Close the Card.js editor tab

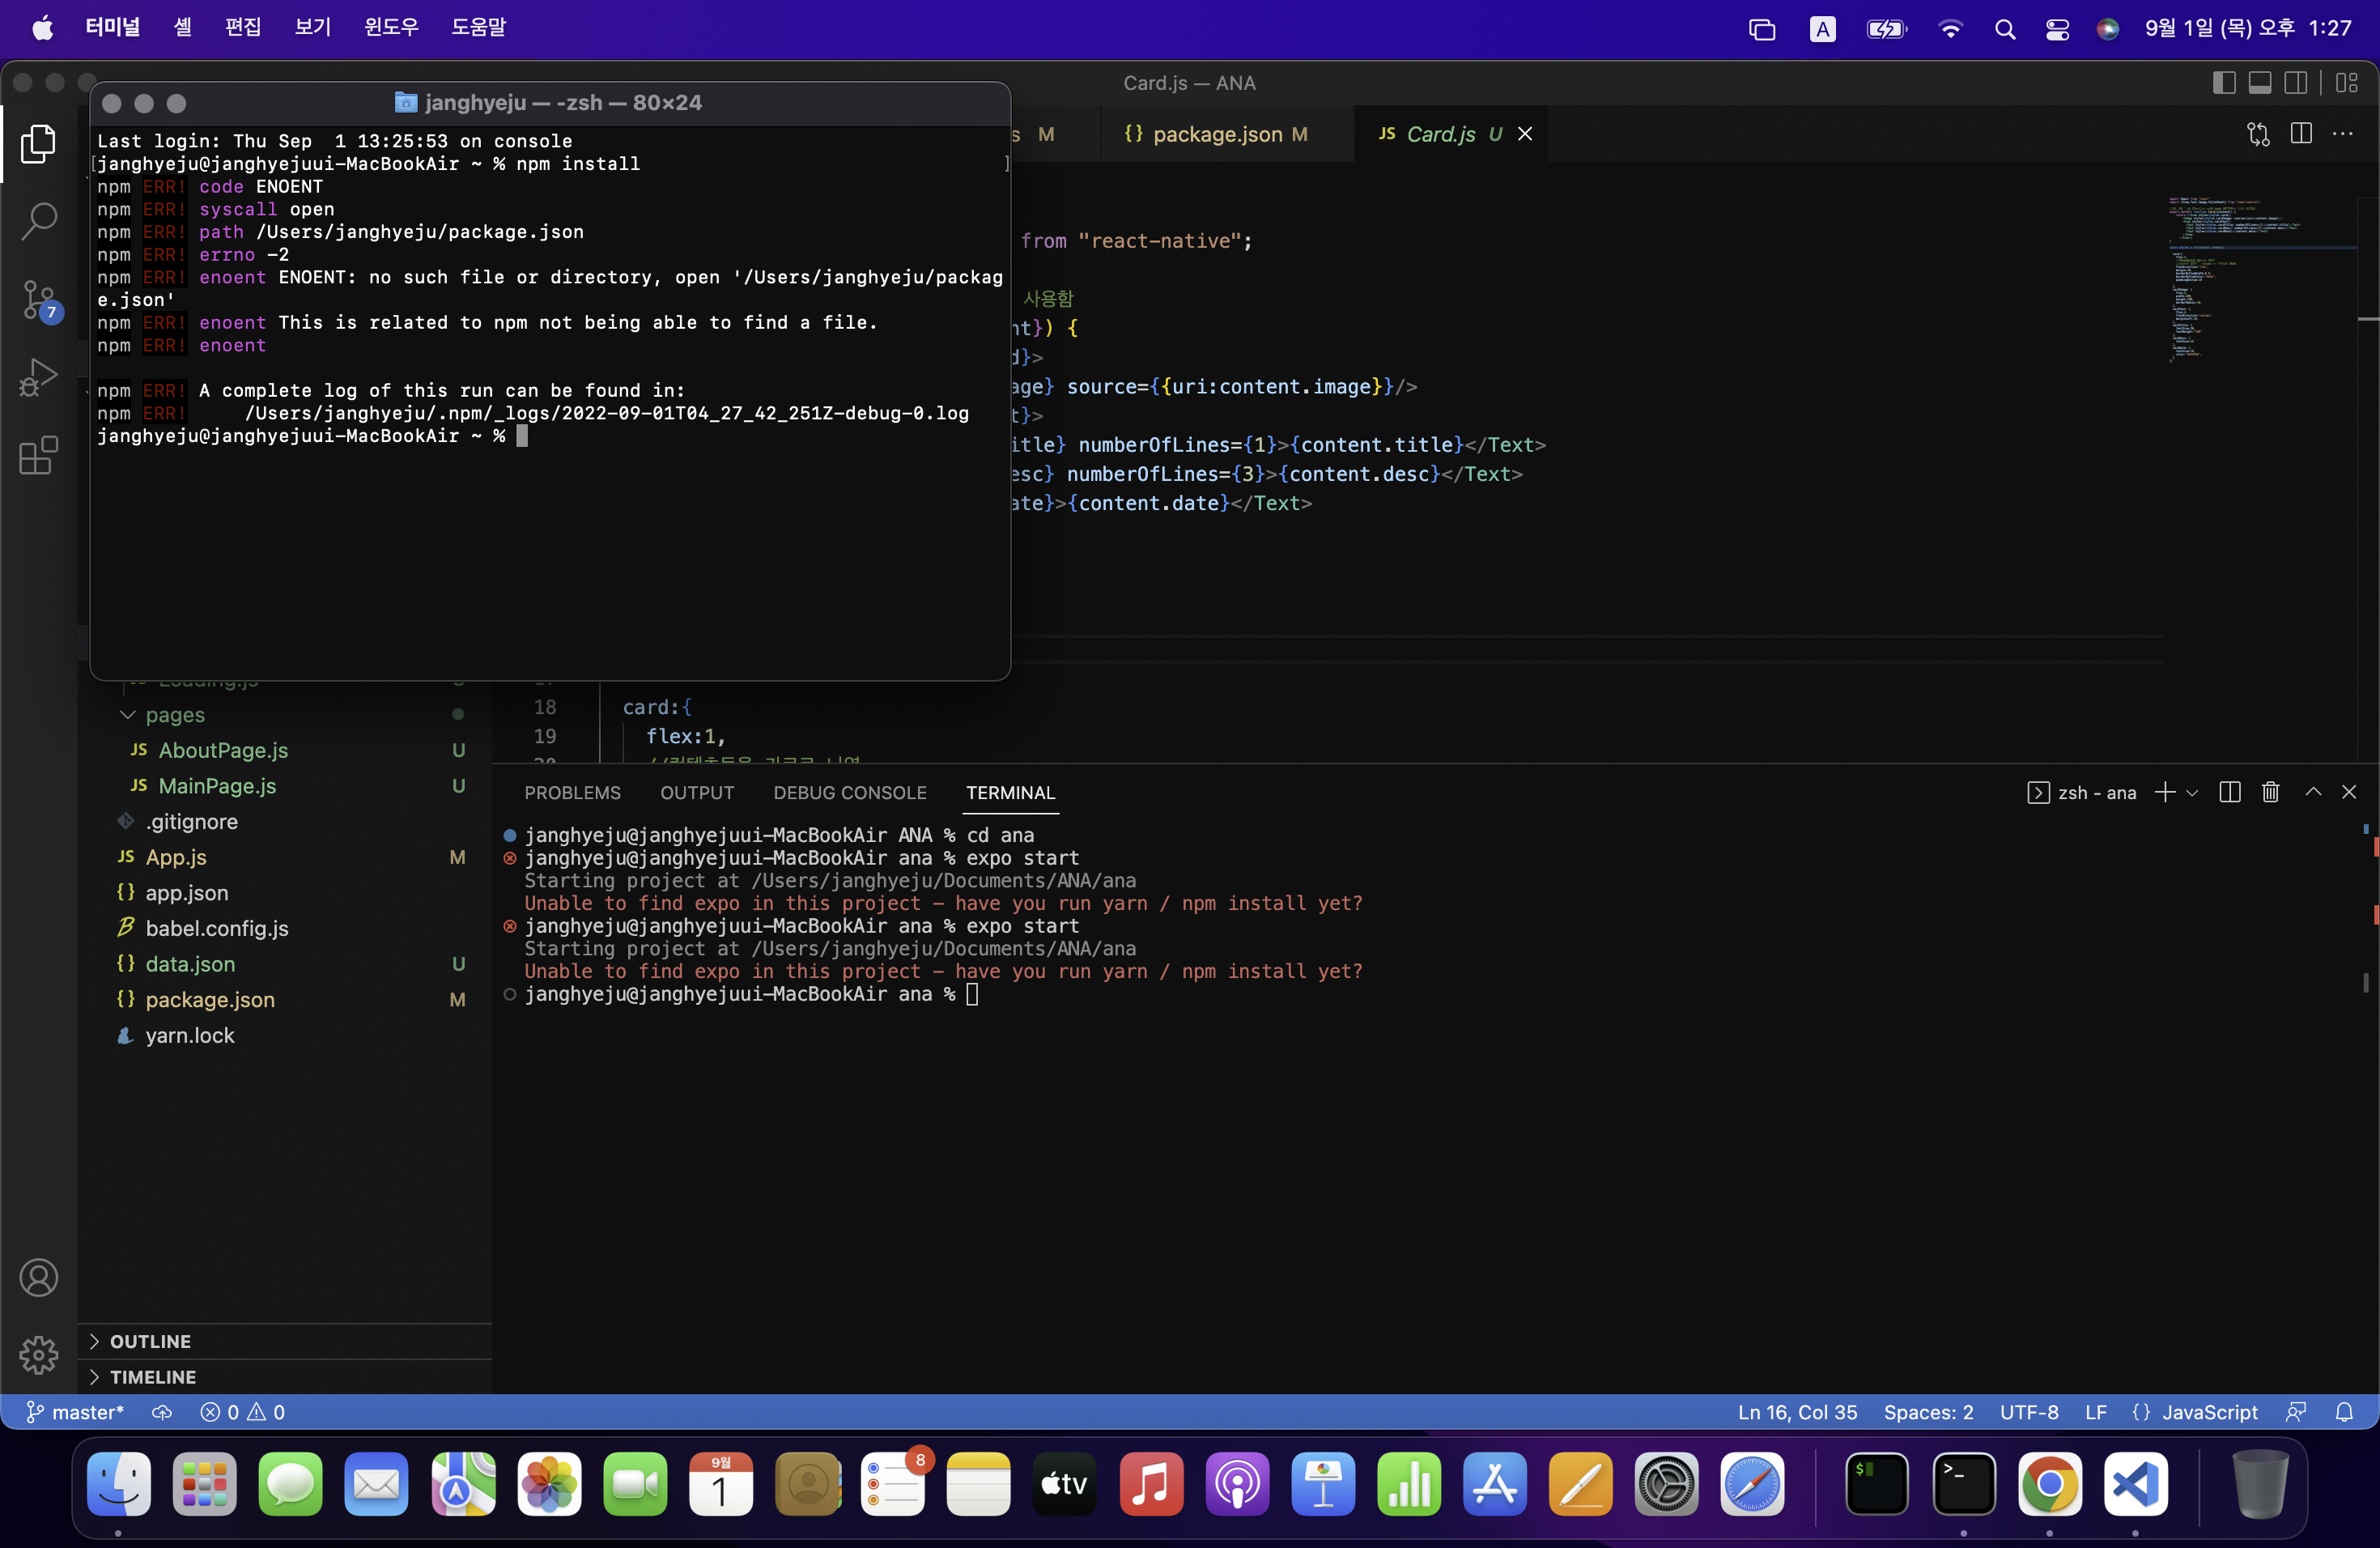click(x=1525, y=134)
